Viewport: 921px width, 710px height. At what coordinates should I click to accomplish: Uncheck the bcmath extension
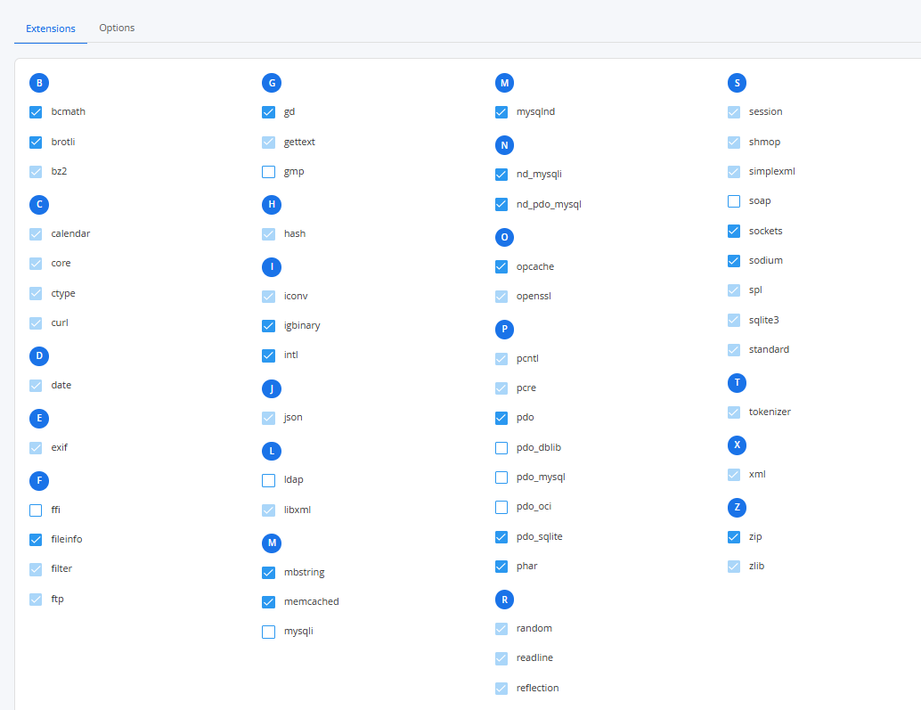pos(36,112)
